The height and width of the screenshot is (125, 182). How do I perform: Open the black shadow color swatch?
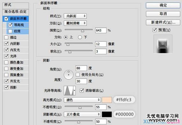pyautogui.click(x=107, y=114)
